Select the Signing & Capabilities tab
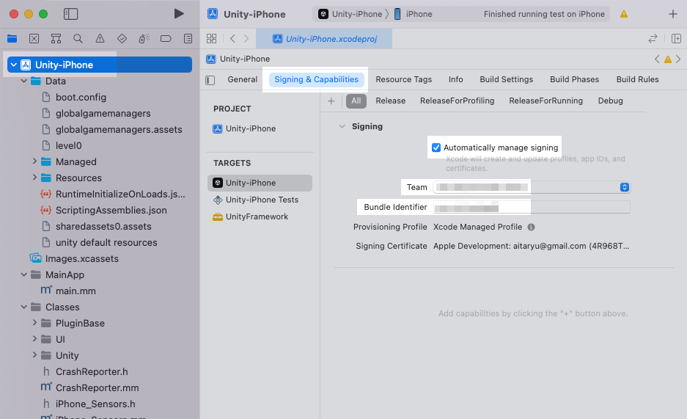687x419 pixels. coord(316,79)
